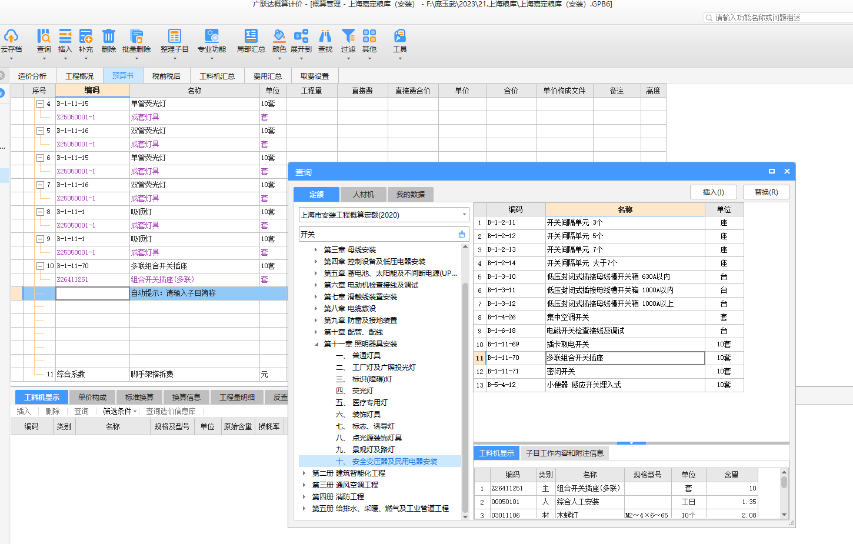The image size is (853, 544).
Task: Expand 第八章 电缆敷设 tree node
Action: (316, 309)
